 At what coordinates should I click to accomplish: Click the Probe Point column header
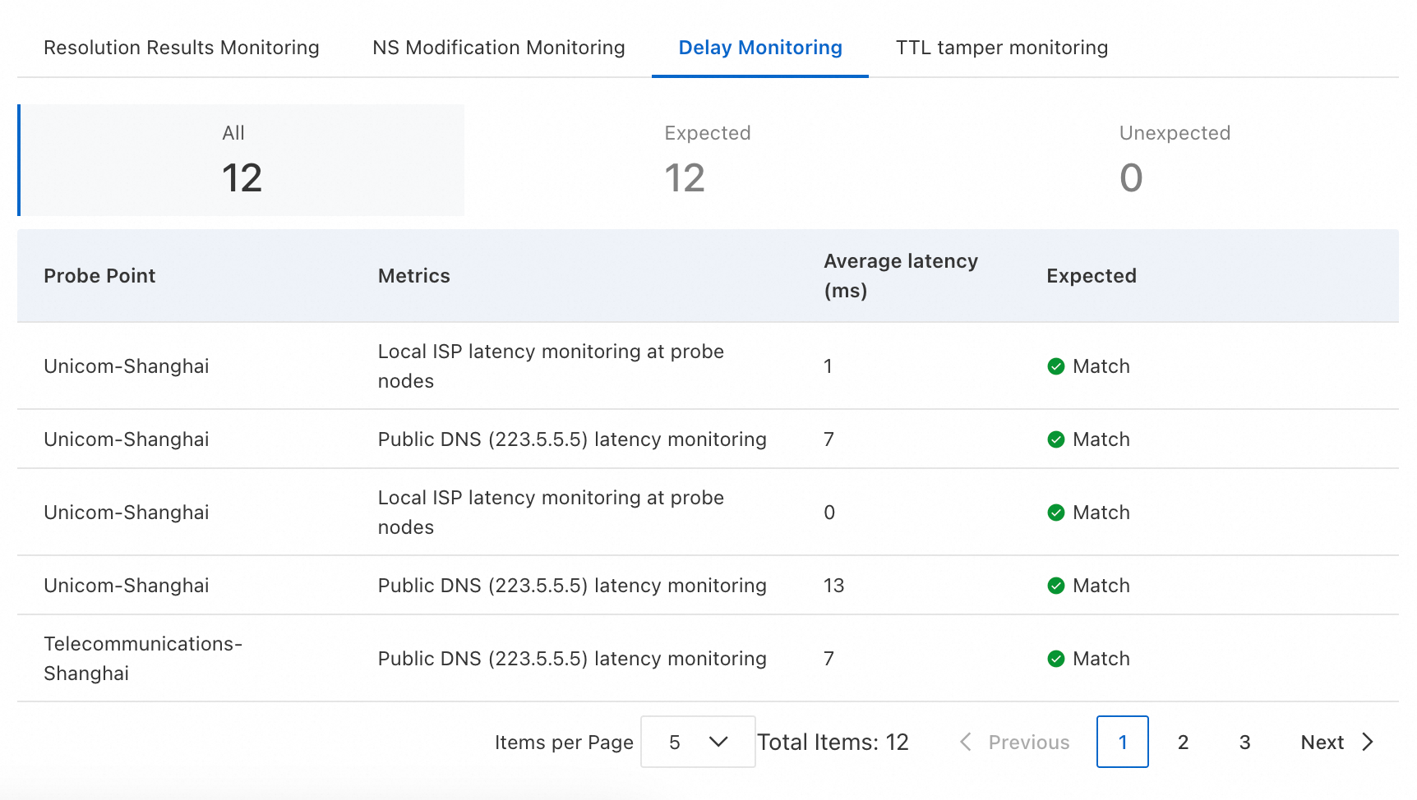pyautogui.click(x=99, y=276)
